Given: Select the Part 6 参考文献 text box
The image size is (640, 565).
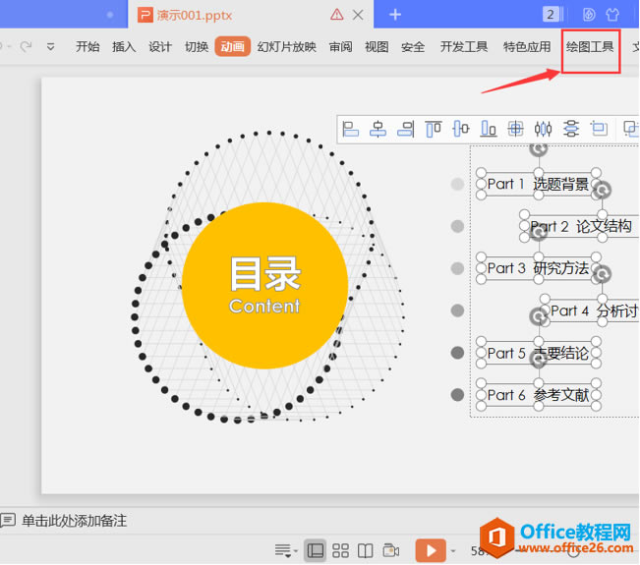Looking at the screenshot, I should click(x=538, y=395).
